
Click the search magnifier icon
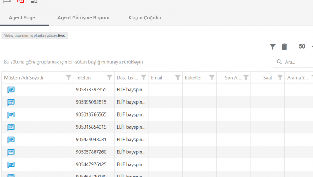(x=279, y=62)
